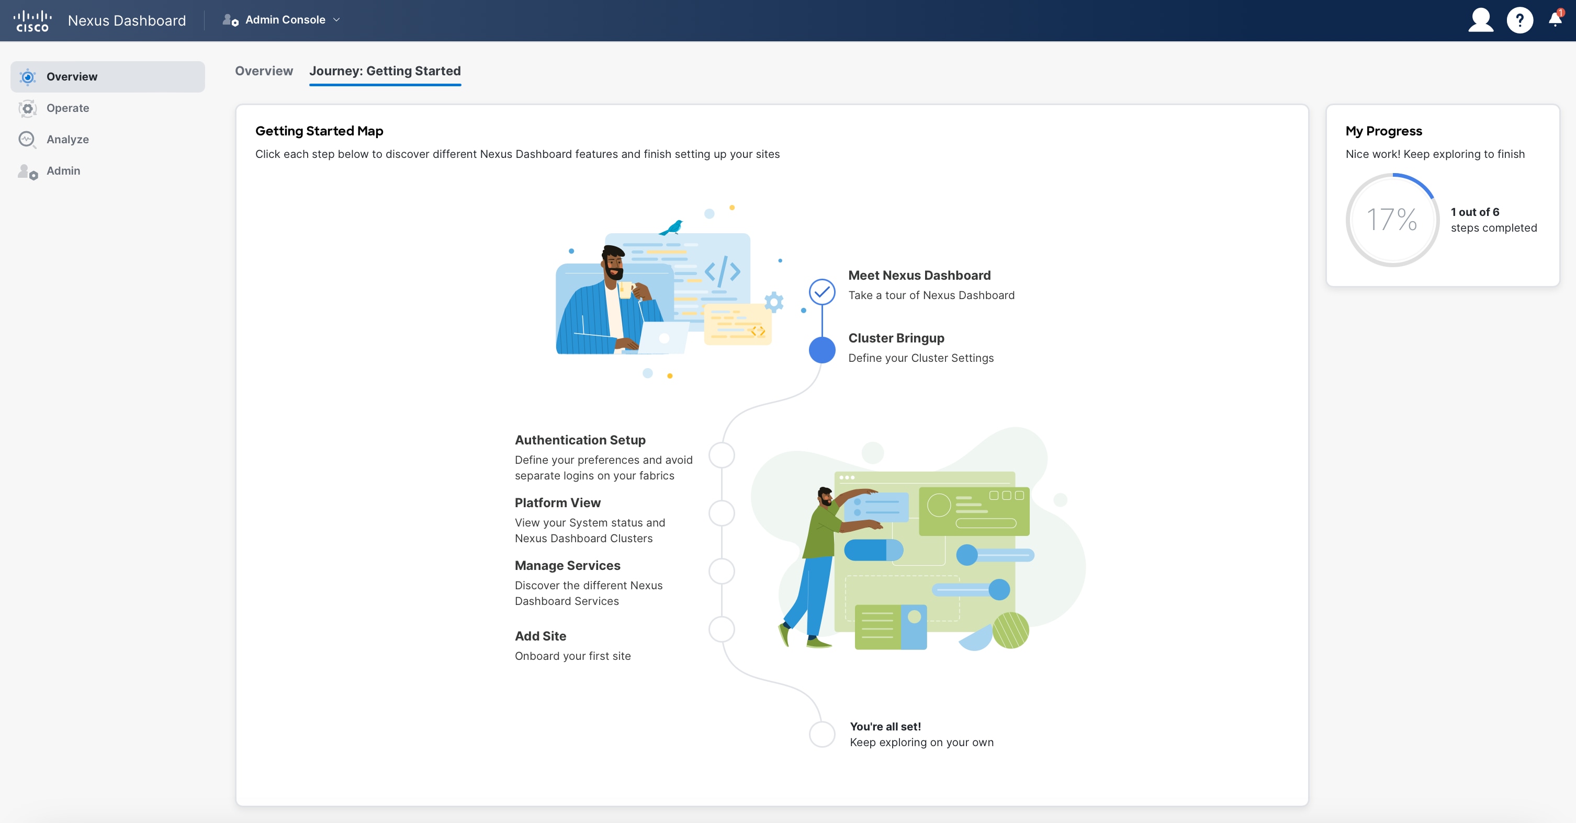Click the completed Meet Nexus Dashboard checkmark
The height and width of the screenshot is (823, 1576).
click(821, 292)
